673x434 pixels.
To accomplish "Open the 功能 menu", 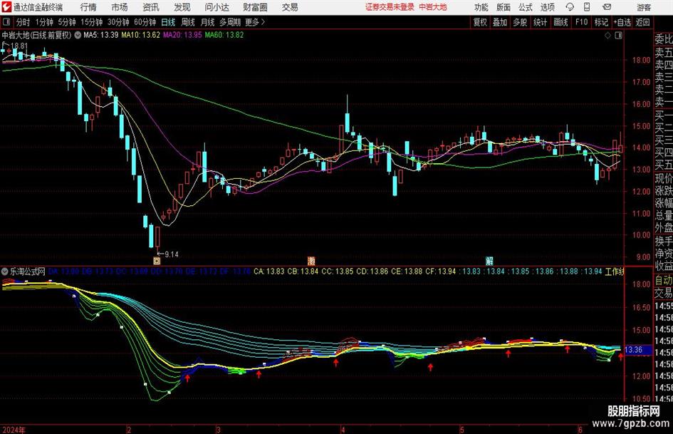I will pyautogui.click(x=481, y=7).
